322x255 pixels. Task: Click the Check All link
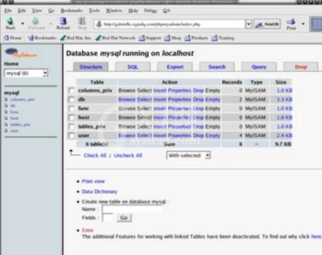click(x=95, y=156)
